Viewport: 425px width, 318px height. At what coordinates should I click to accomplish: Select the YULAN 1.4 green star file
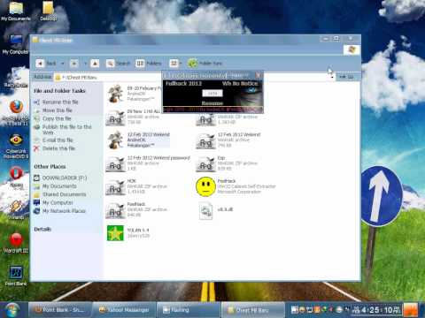[x=128, y=233]
